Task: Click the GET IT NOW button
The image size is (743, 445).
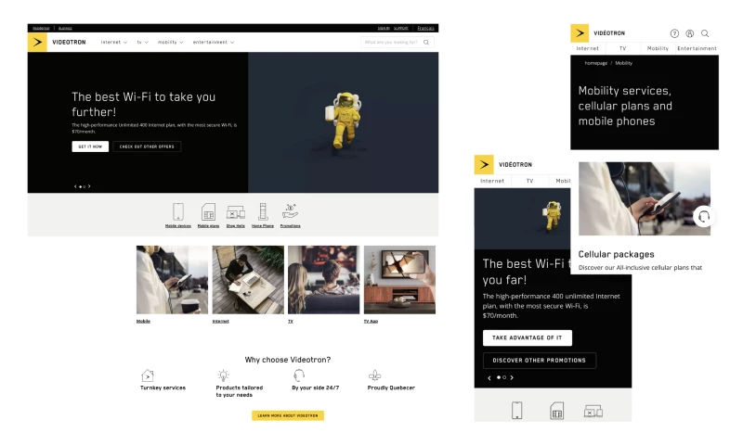Action: 90,146
